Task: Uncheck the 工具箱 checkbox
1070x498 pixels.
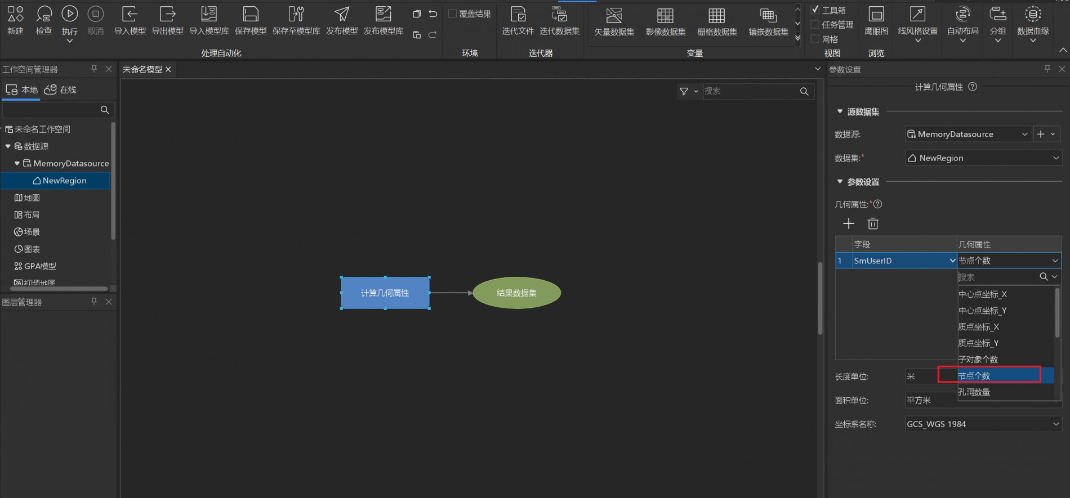Action: coord(815,10)
